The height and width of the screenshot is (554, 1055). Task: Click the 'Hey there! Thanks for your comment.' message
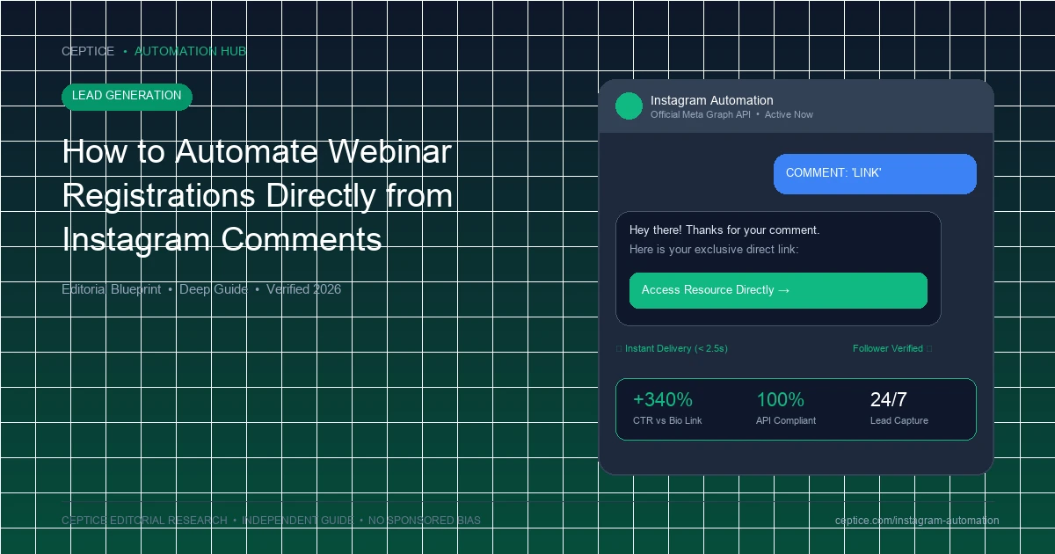point(724,230)
